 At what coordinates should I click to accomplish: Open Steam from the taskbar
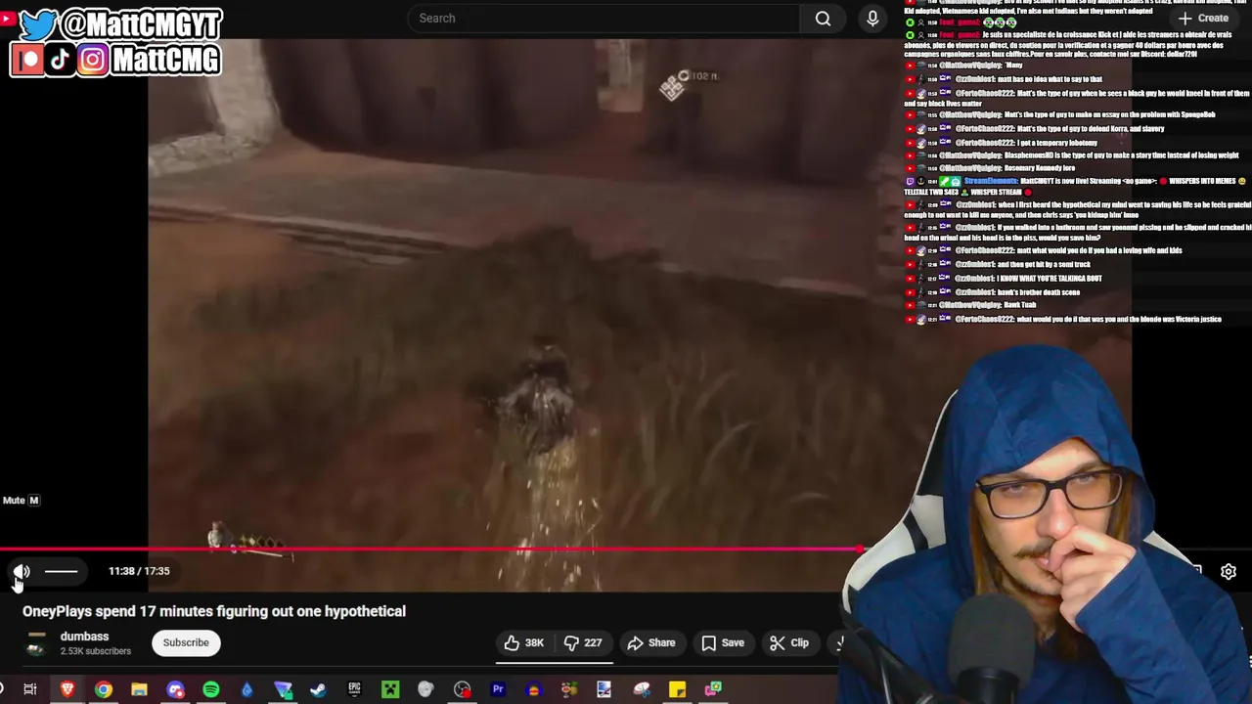(x=318, y=689)
